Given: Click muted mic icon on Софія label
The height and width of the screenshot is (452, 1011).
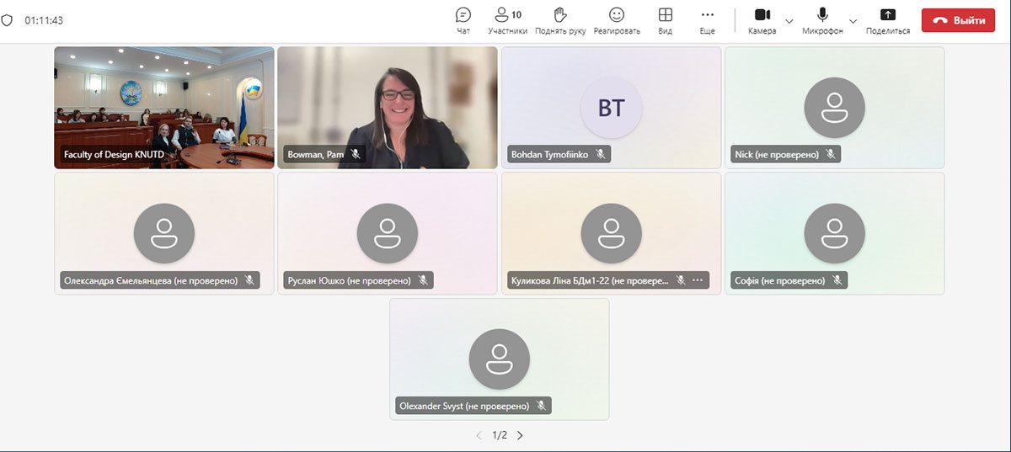Looking at the screenshot, I should (837, 280).
